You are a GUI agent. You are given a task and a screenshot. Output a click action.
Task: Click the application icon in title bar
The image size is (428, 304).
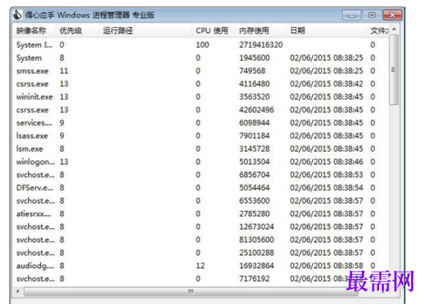18,15
